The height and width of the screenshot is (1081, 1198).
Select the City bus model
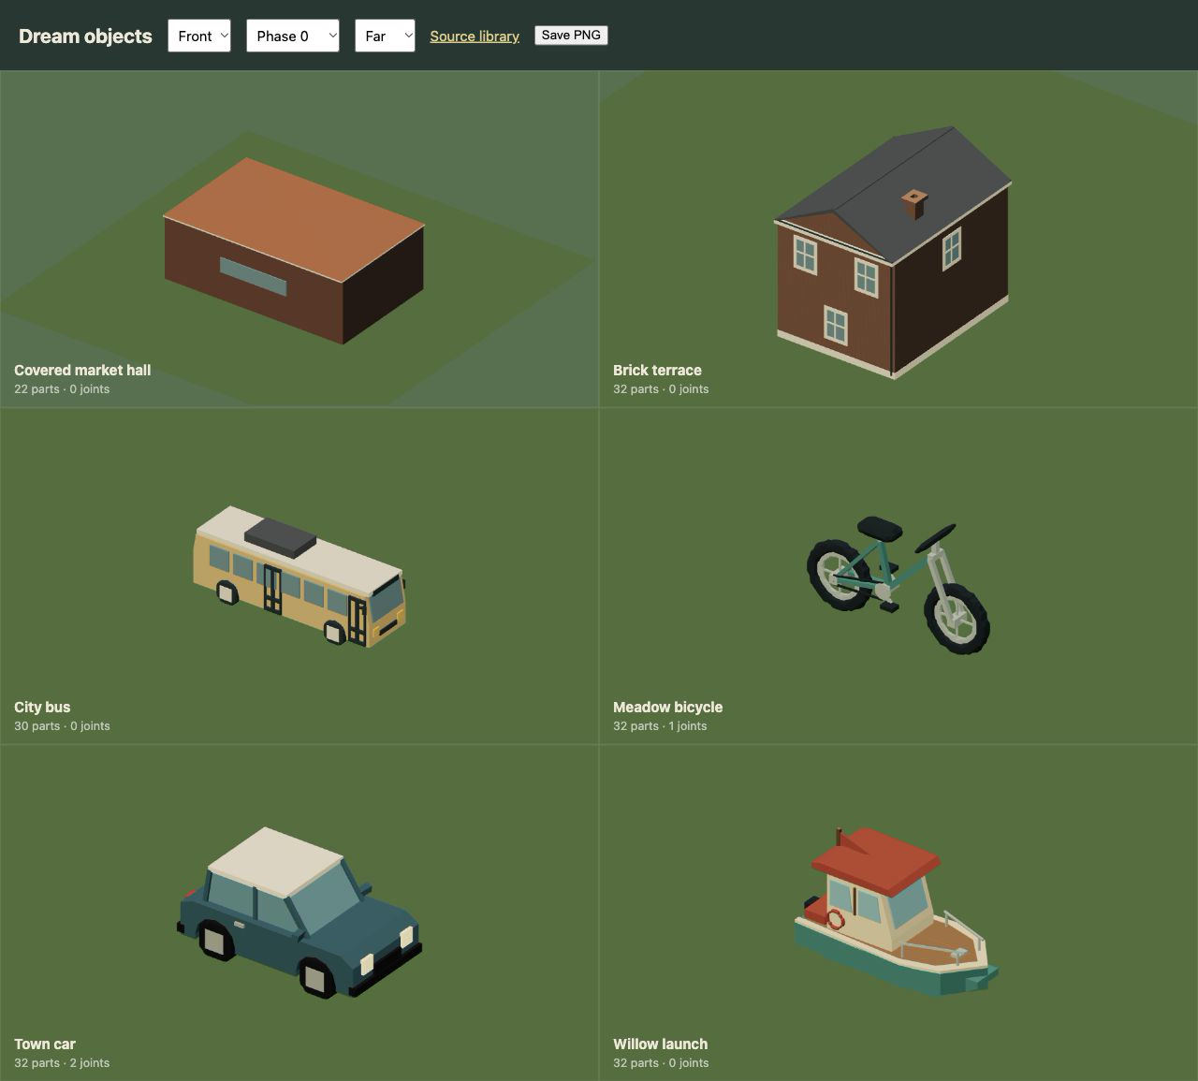coord(299,577)
